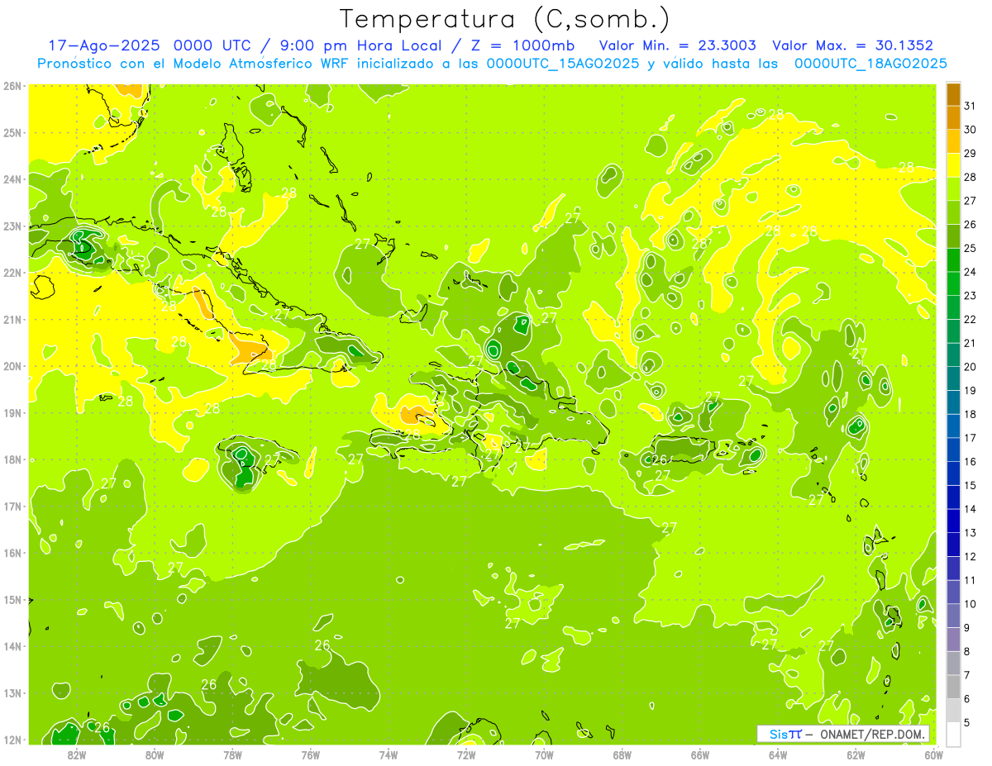Viewport: 992px width, 766px height.
Task: Click "Pronóstico con el Modelo Atmosferico WRF"
Action: [192, 64]
